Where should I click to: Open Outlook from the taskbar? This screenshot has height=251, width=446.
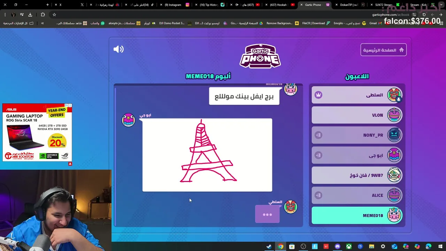coord(394,246)
